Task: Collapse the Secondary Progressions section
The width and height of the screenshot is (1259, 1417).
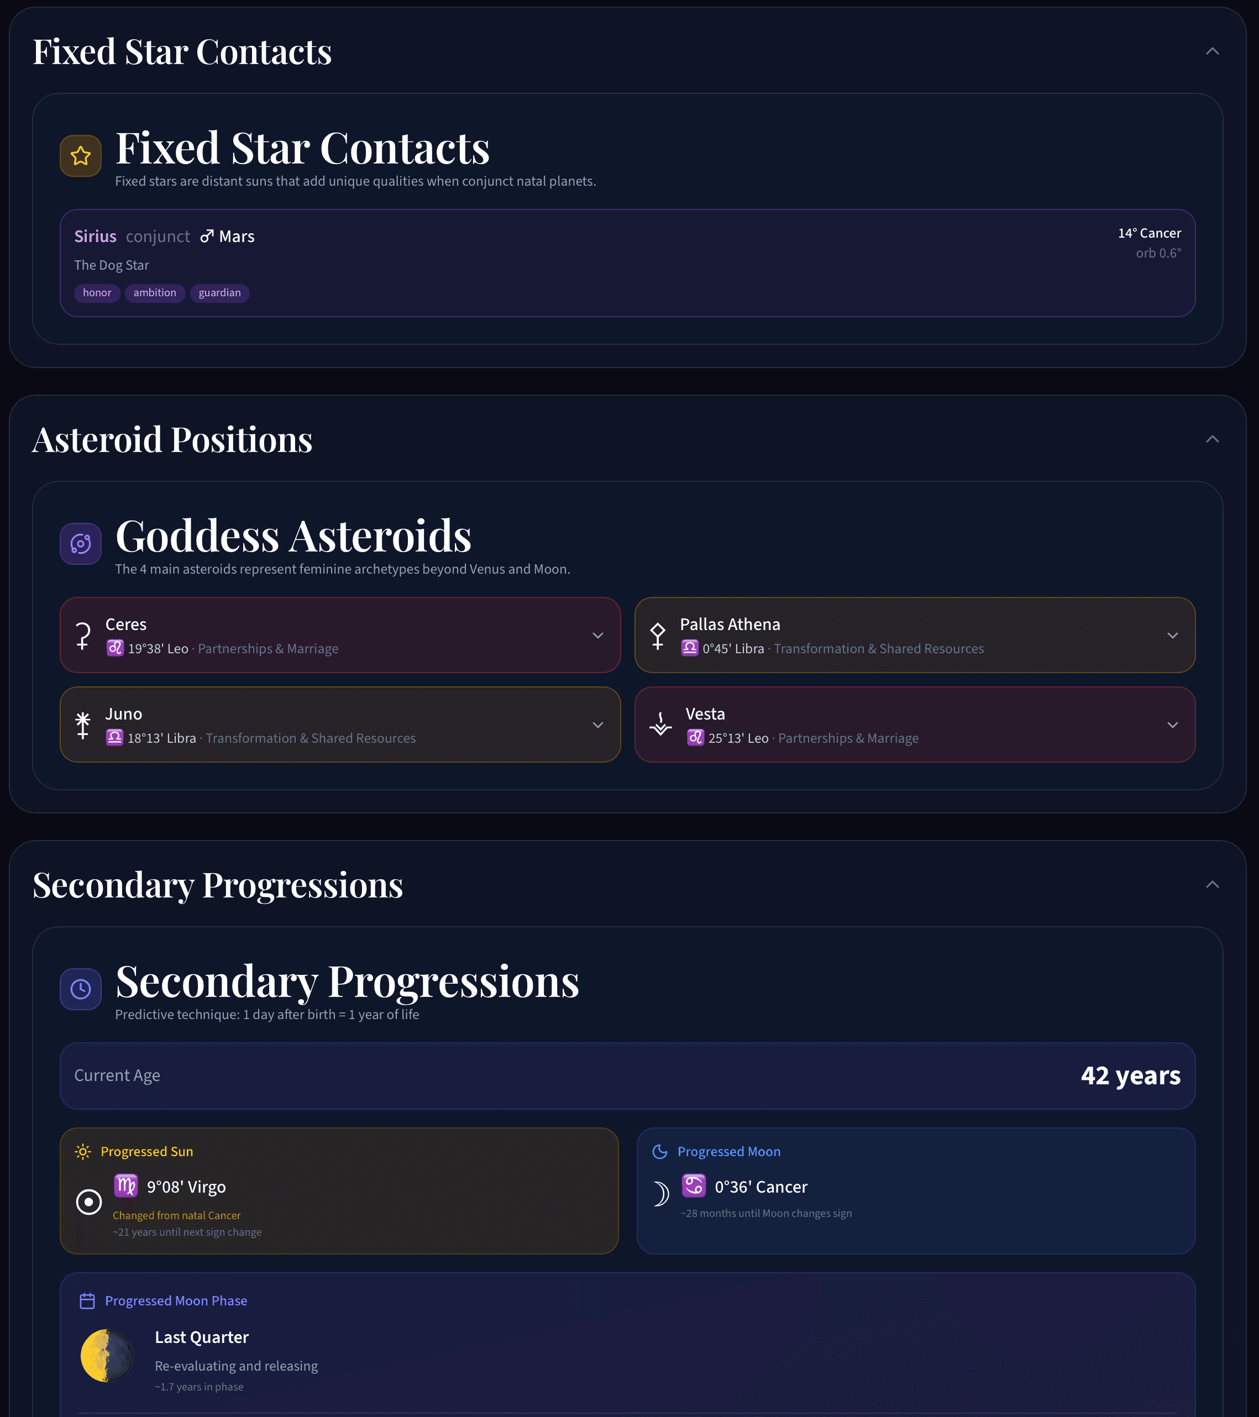Action: click(x=1212, y=884)
